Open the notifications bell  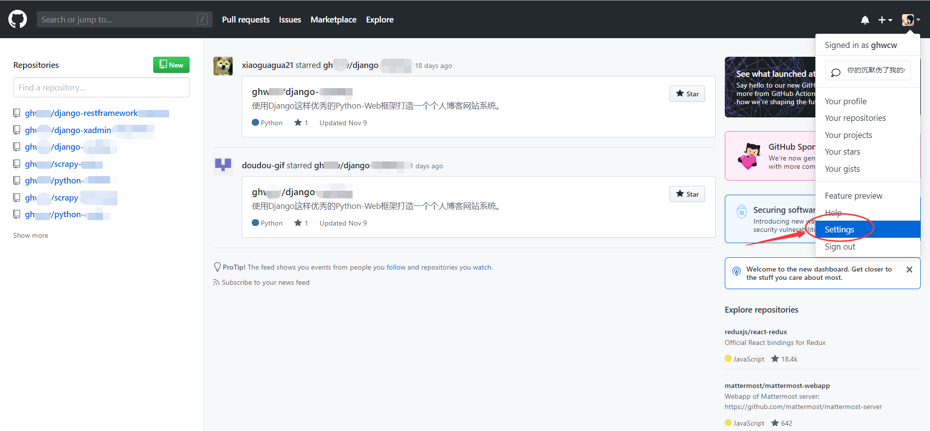click(865, 20)
